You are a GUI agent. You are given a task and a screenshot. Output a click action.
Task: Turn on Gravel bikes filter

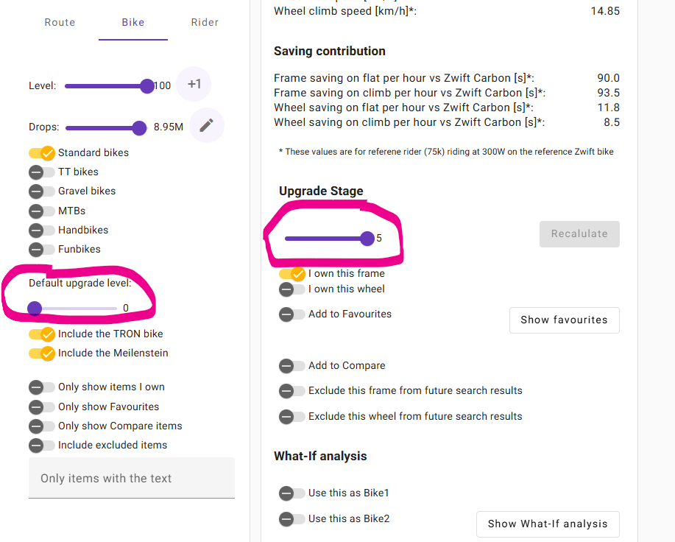click(x=42, y=191)
